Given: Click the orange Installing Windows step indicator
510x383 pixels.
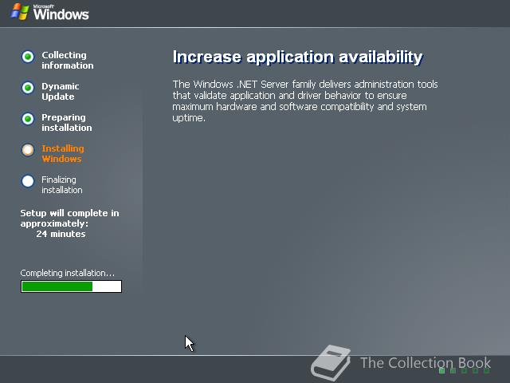Looking at the screenshot, I should pyautogui.click(x=28, y=150).
